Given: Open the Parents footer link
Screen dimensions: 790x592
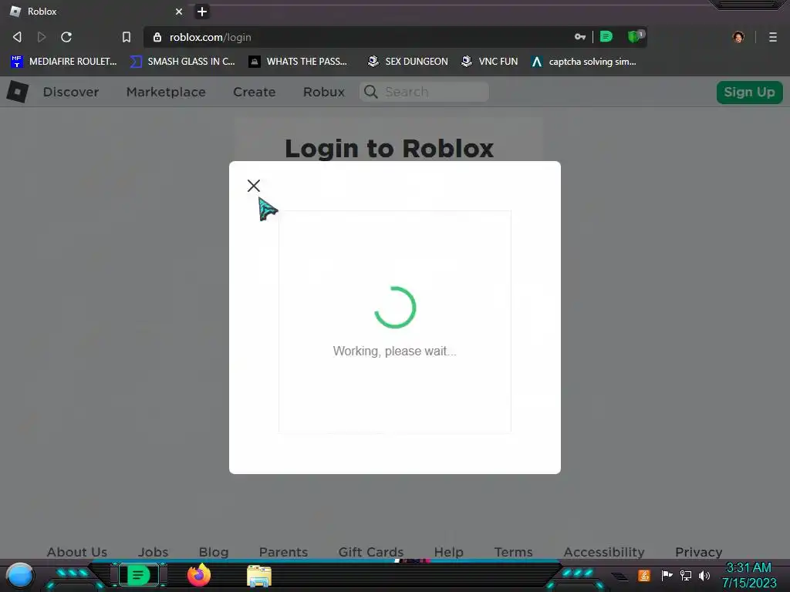Looking at the screenshot, I should (283, 552).
